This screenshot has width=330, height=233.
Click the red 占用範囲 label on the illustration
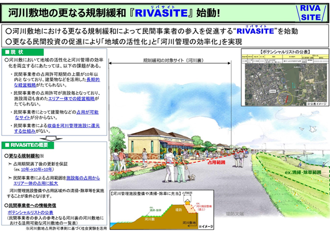click(x=216, y=163)
